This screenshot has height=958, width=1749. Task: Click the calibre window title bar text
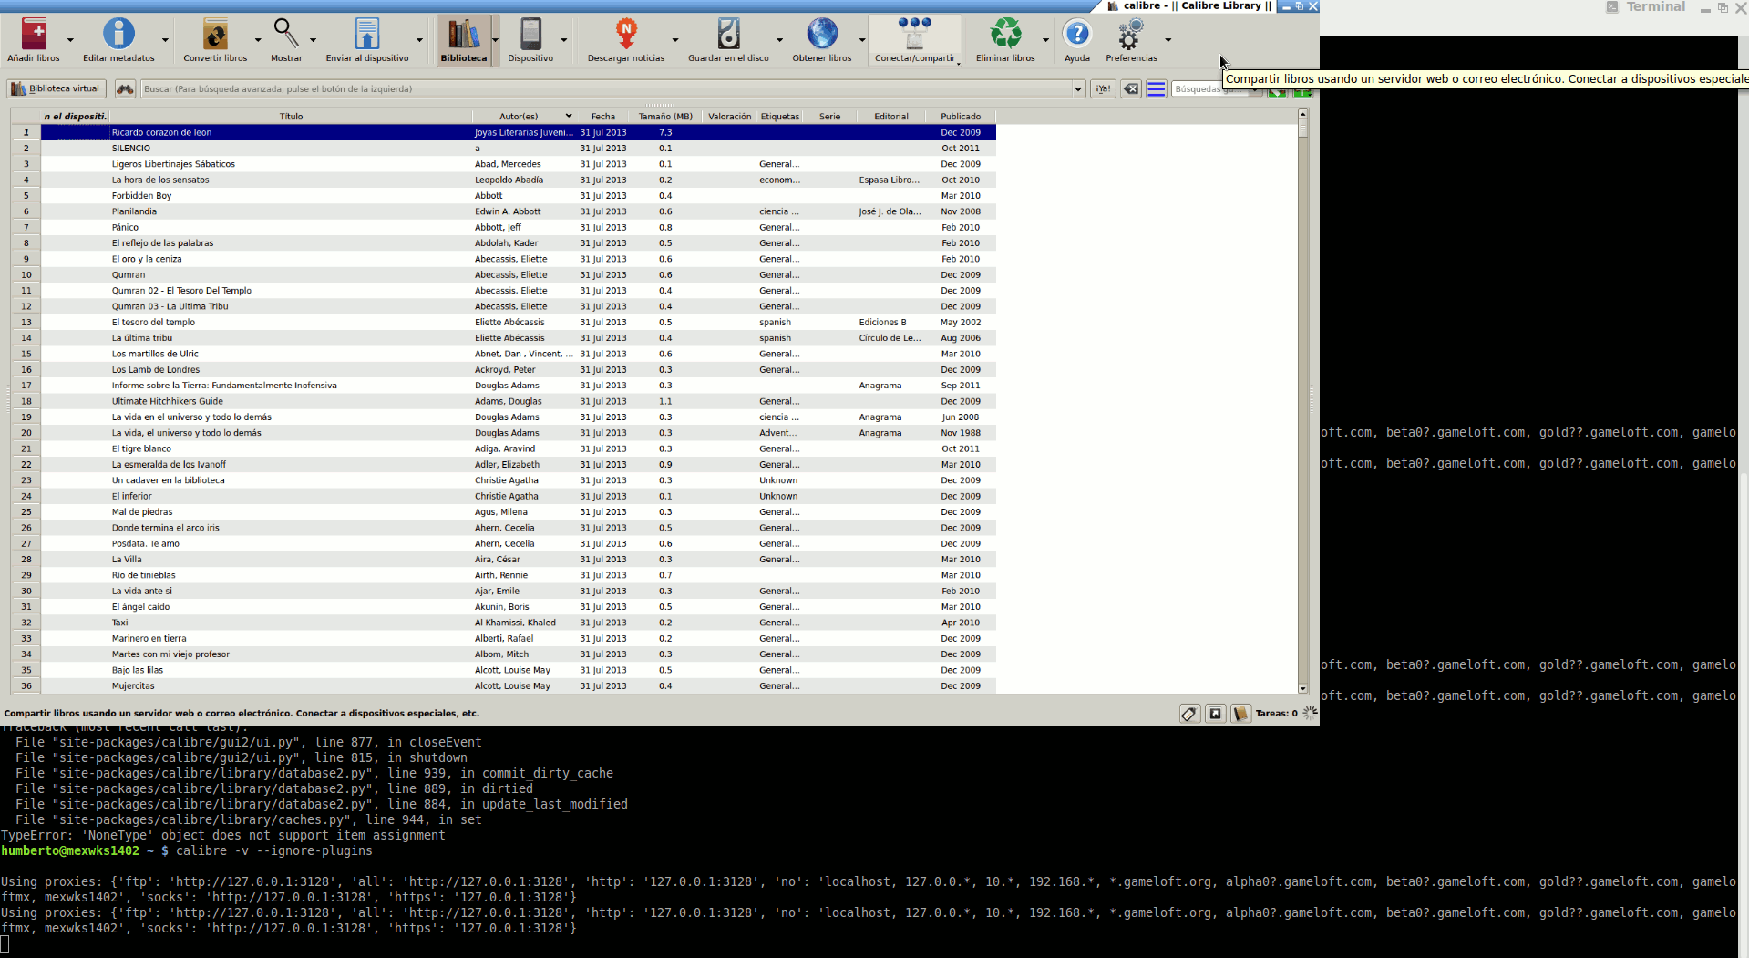click(x=1198, y=5)
